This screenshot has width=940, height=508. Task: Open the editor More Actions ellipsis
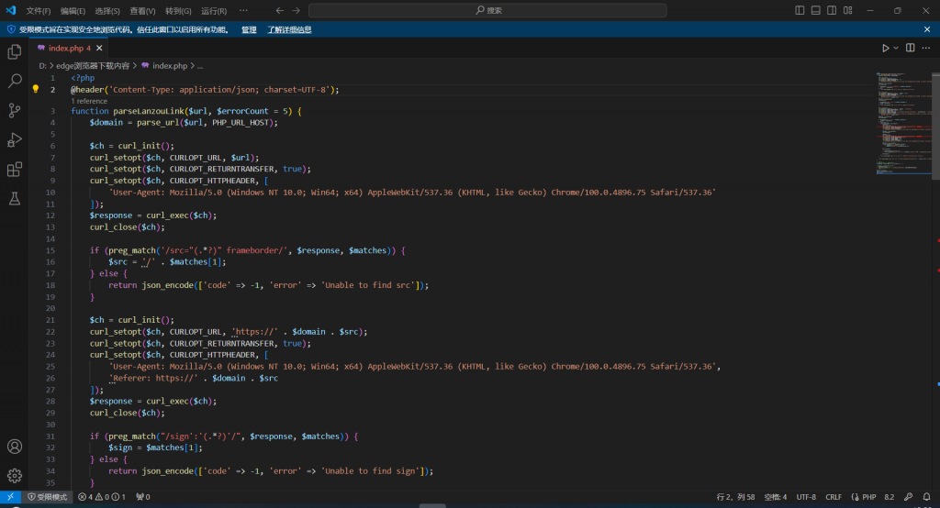click(x=926, y=48)
